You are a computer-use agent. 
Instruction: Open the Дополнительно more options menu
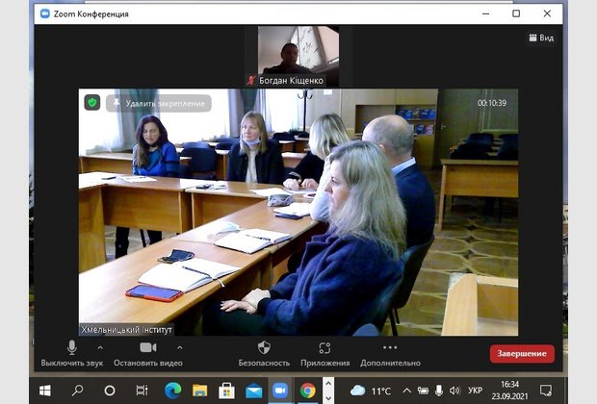tap(390, 353)
